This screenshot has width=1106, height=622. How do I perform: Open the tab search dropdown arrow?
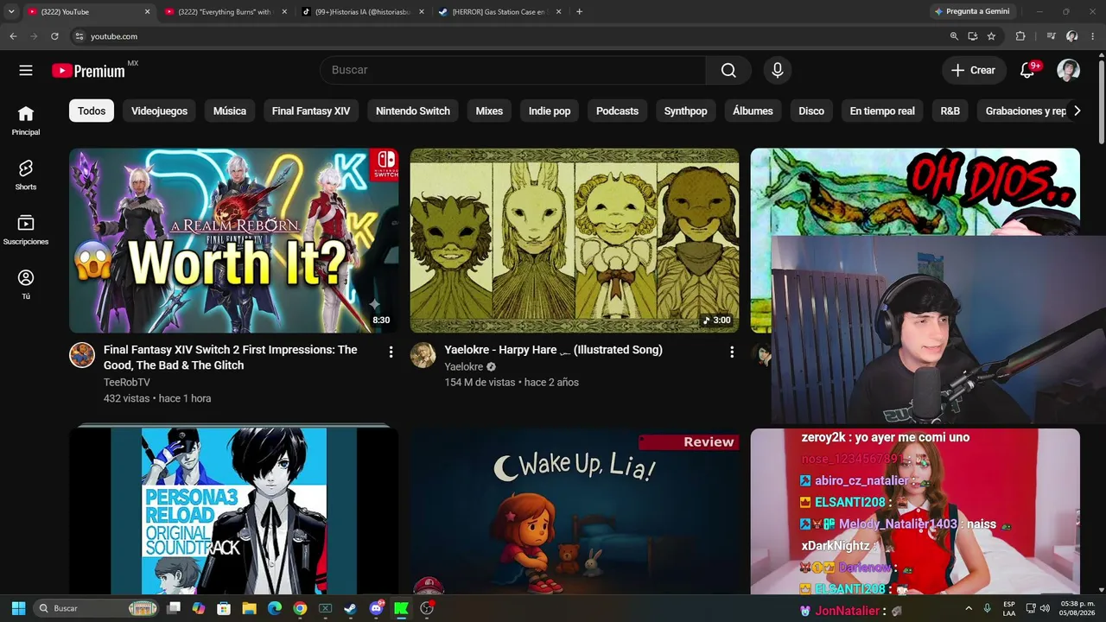(x=11, y=12)
